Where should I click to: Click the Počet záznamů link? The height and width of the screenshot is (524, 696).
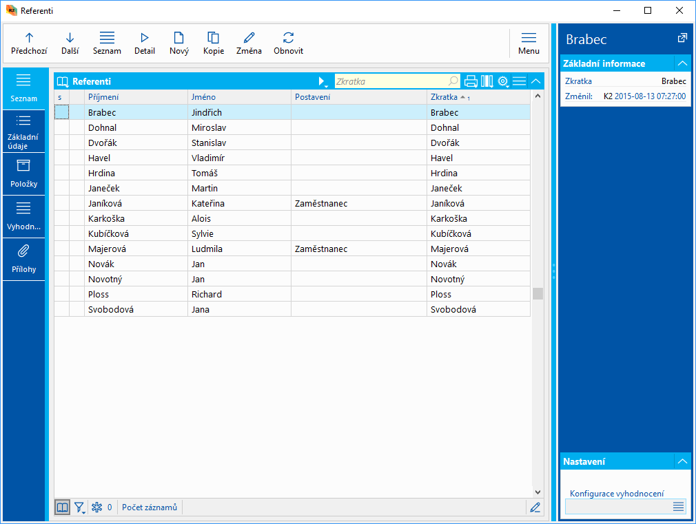click(150, 507)
